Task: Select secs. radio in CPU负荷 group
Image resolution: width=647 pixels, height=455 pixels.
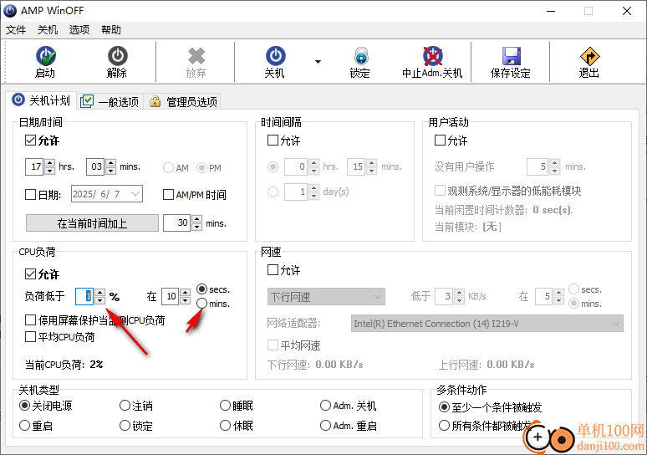Action: (201, 289)
